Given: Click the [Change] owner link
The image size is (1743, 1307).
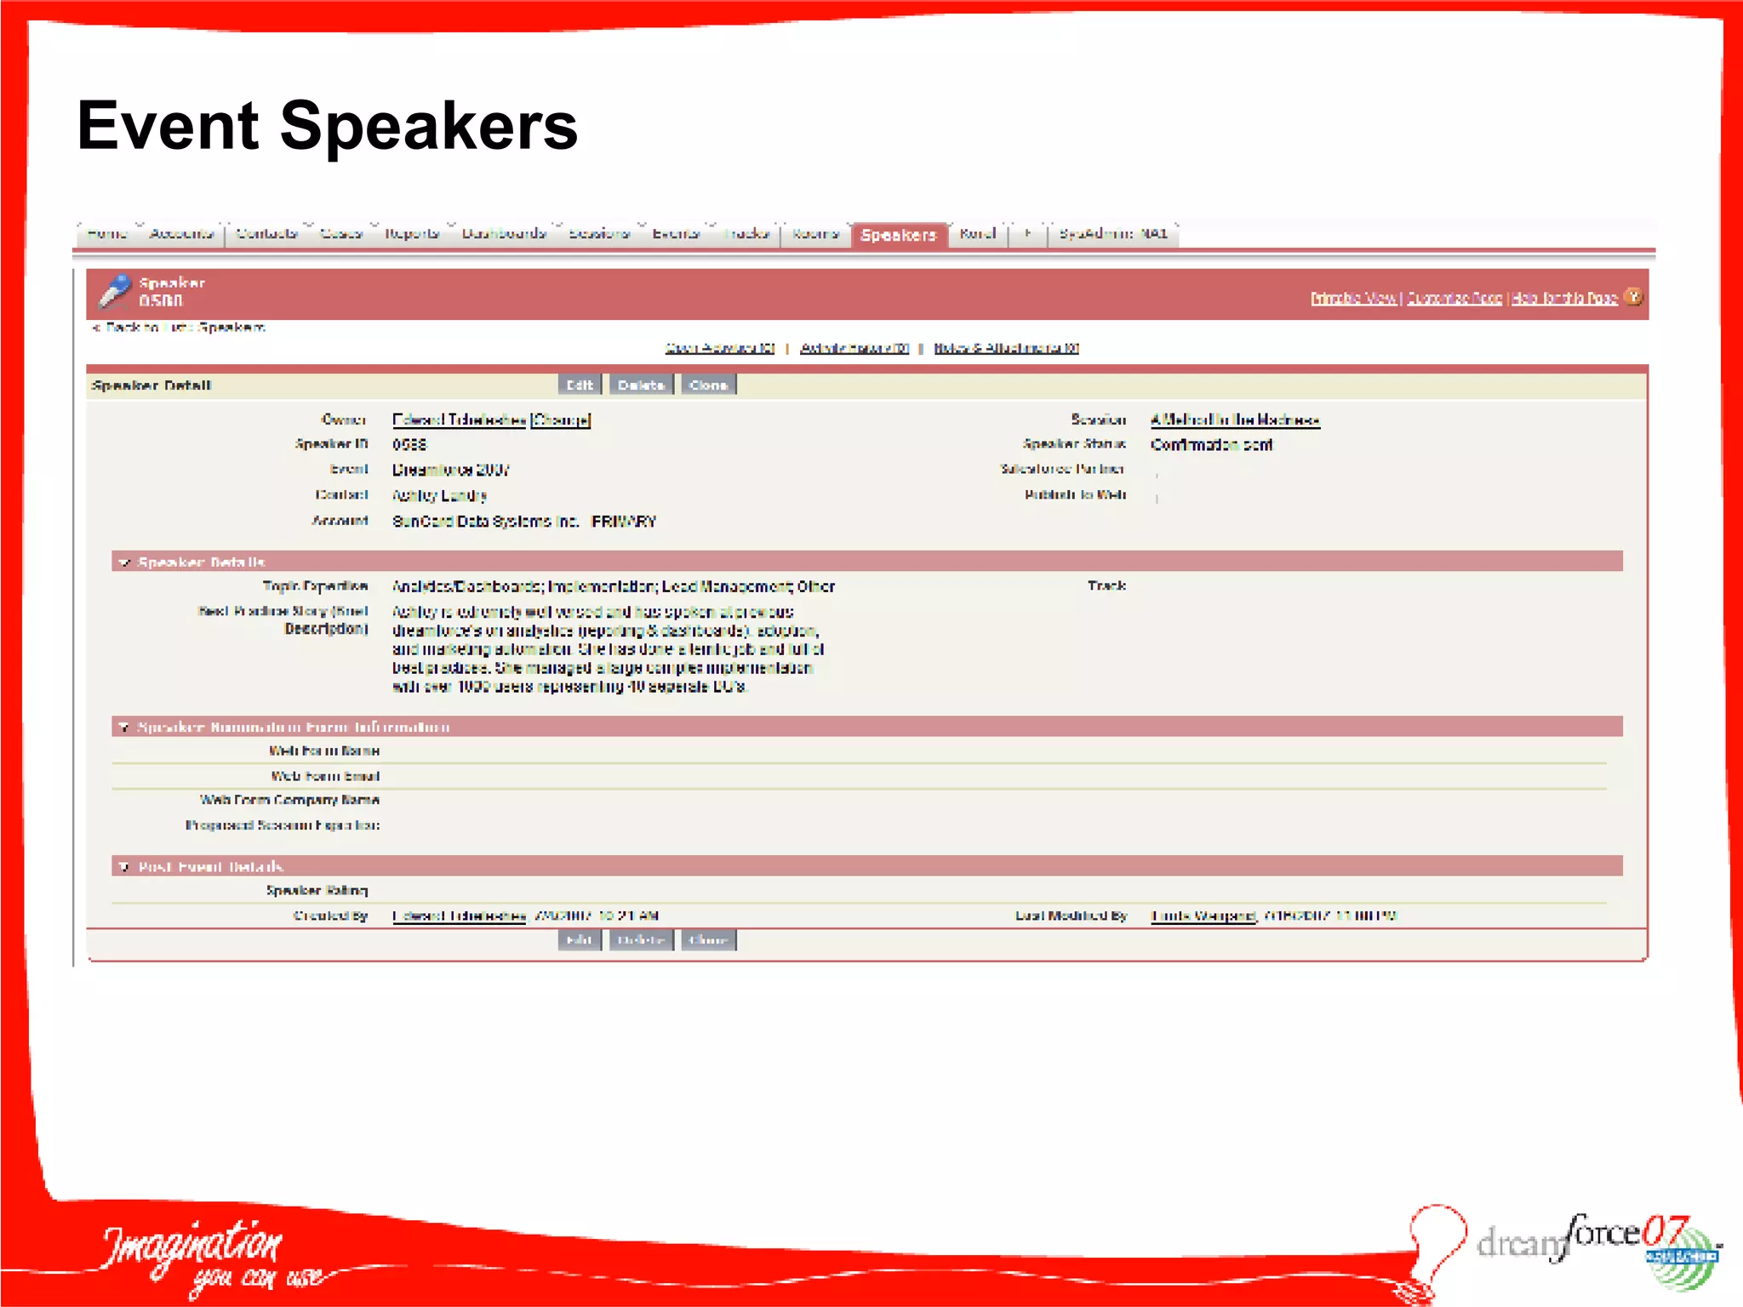Looking at the screenshot, I should [x=560, y=420].
